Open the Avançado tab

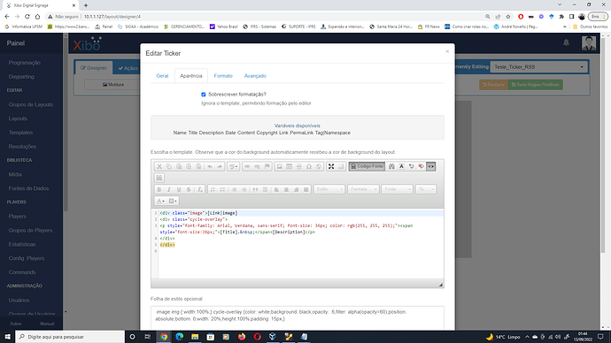[255, 76]
